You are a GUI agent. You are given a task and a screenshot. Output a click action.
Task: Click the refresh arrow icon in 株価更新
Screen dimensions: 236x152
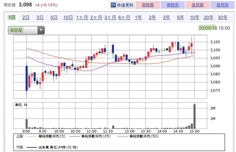[113, 5]
